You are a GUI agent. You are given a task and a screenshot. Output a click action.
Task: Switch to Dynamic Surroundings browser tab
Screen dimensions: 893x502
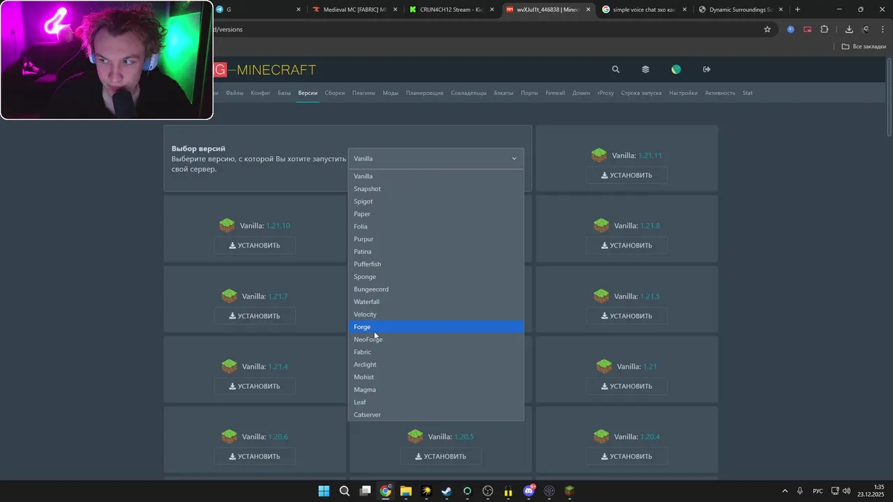pos(740,10)
